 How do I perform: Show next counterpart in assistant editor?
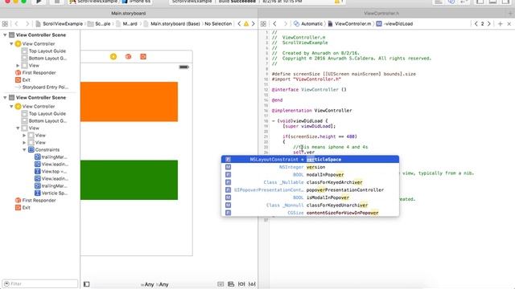pos(488,24)
